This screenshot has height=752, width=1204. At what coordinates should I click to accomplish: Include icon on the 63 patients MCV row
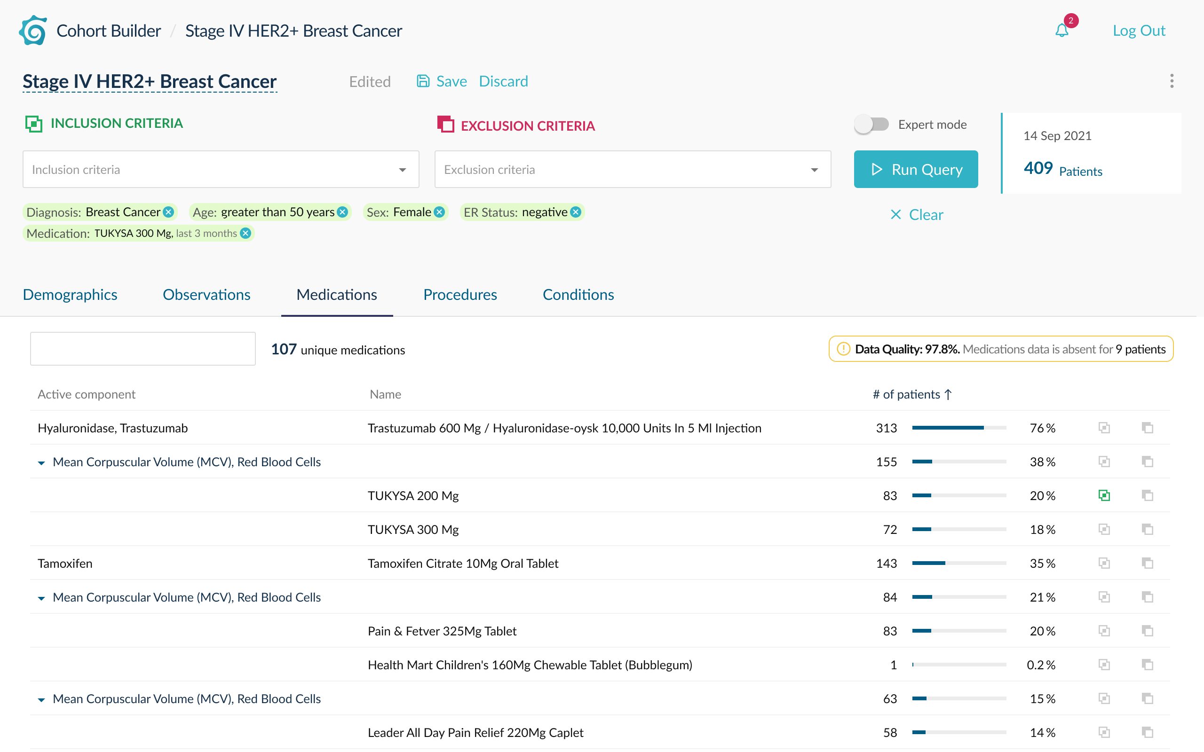coord(1104,698)
